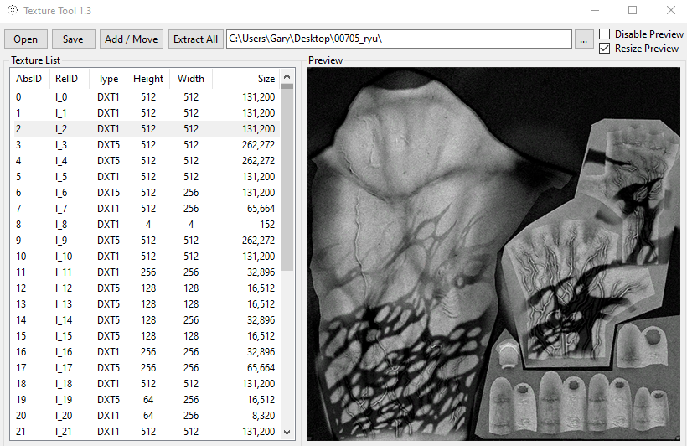The image size is (687, 446).
Task: Select texture row I_18
Action: tap(147, 384)
